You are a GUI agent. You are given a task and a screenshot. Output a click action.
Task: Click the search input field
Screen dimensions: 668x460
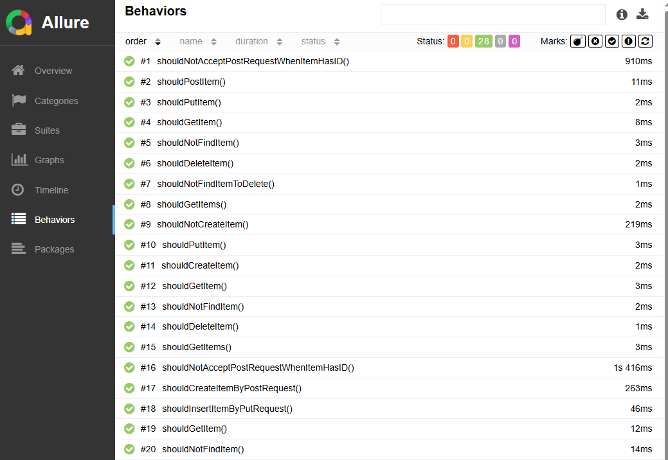coord(492,14)
